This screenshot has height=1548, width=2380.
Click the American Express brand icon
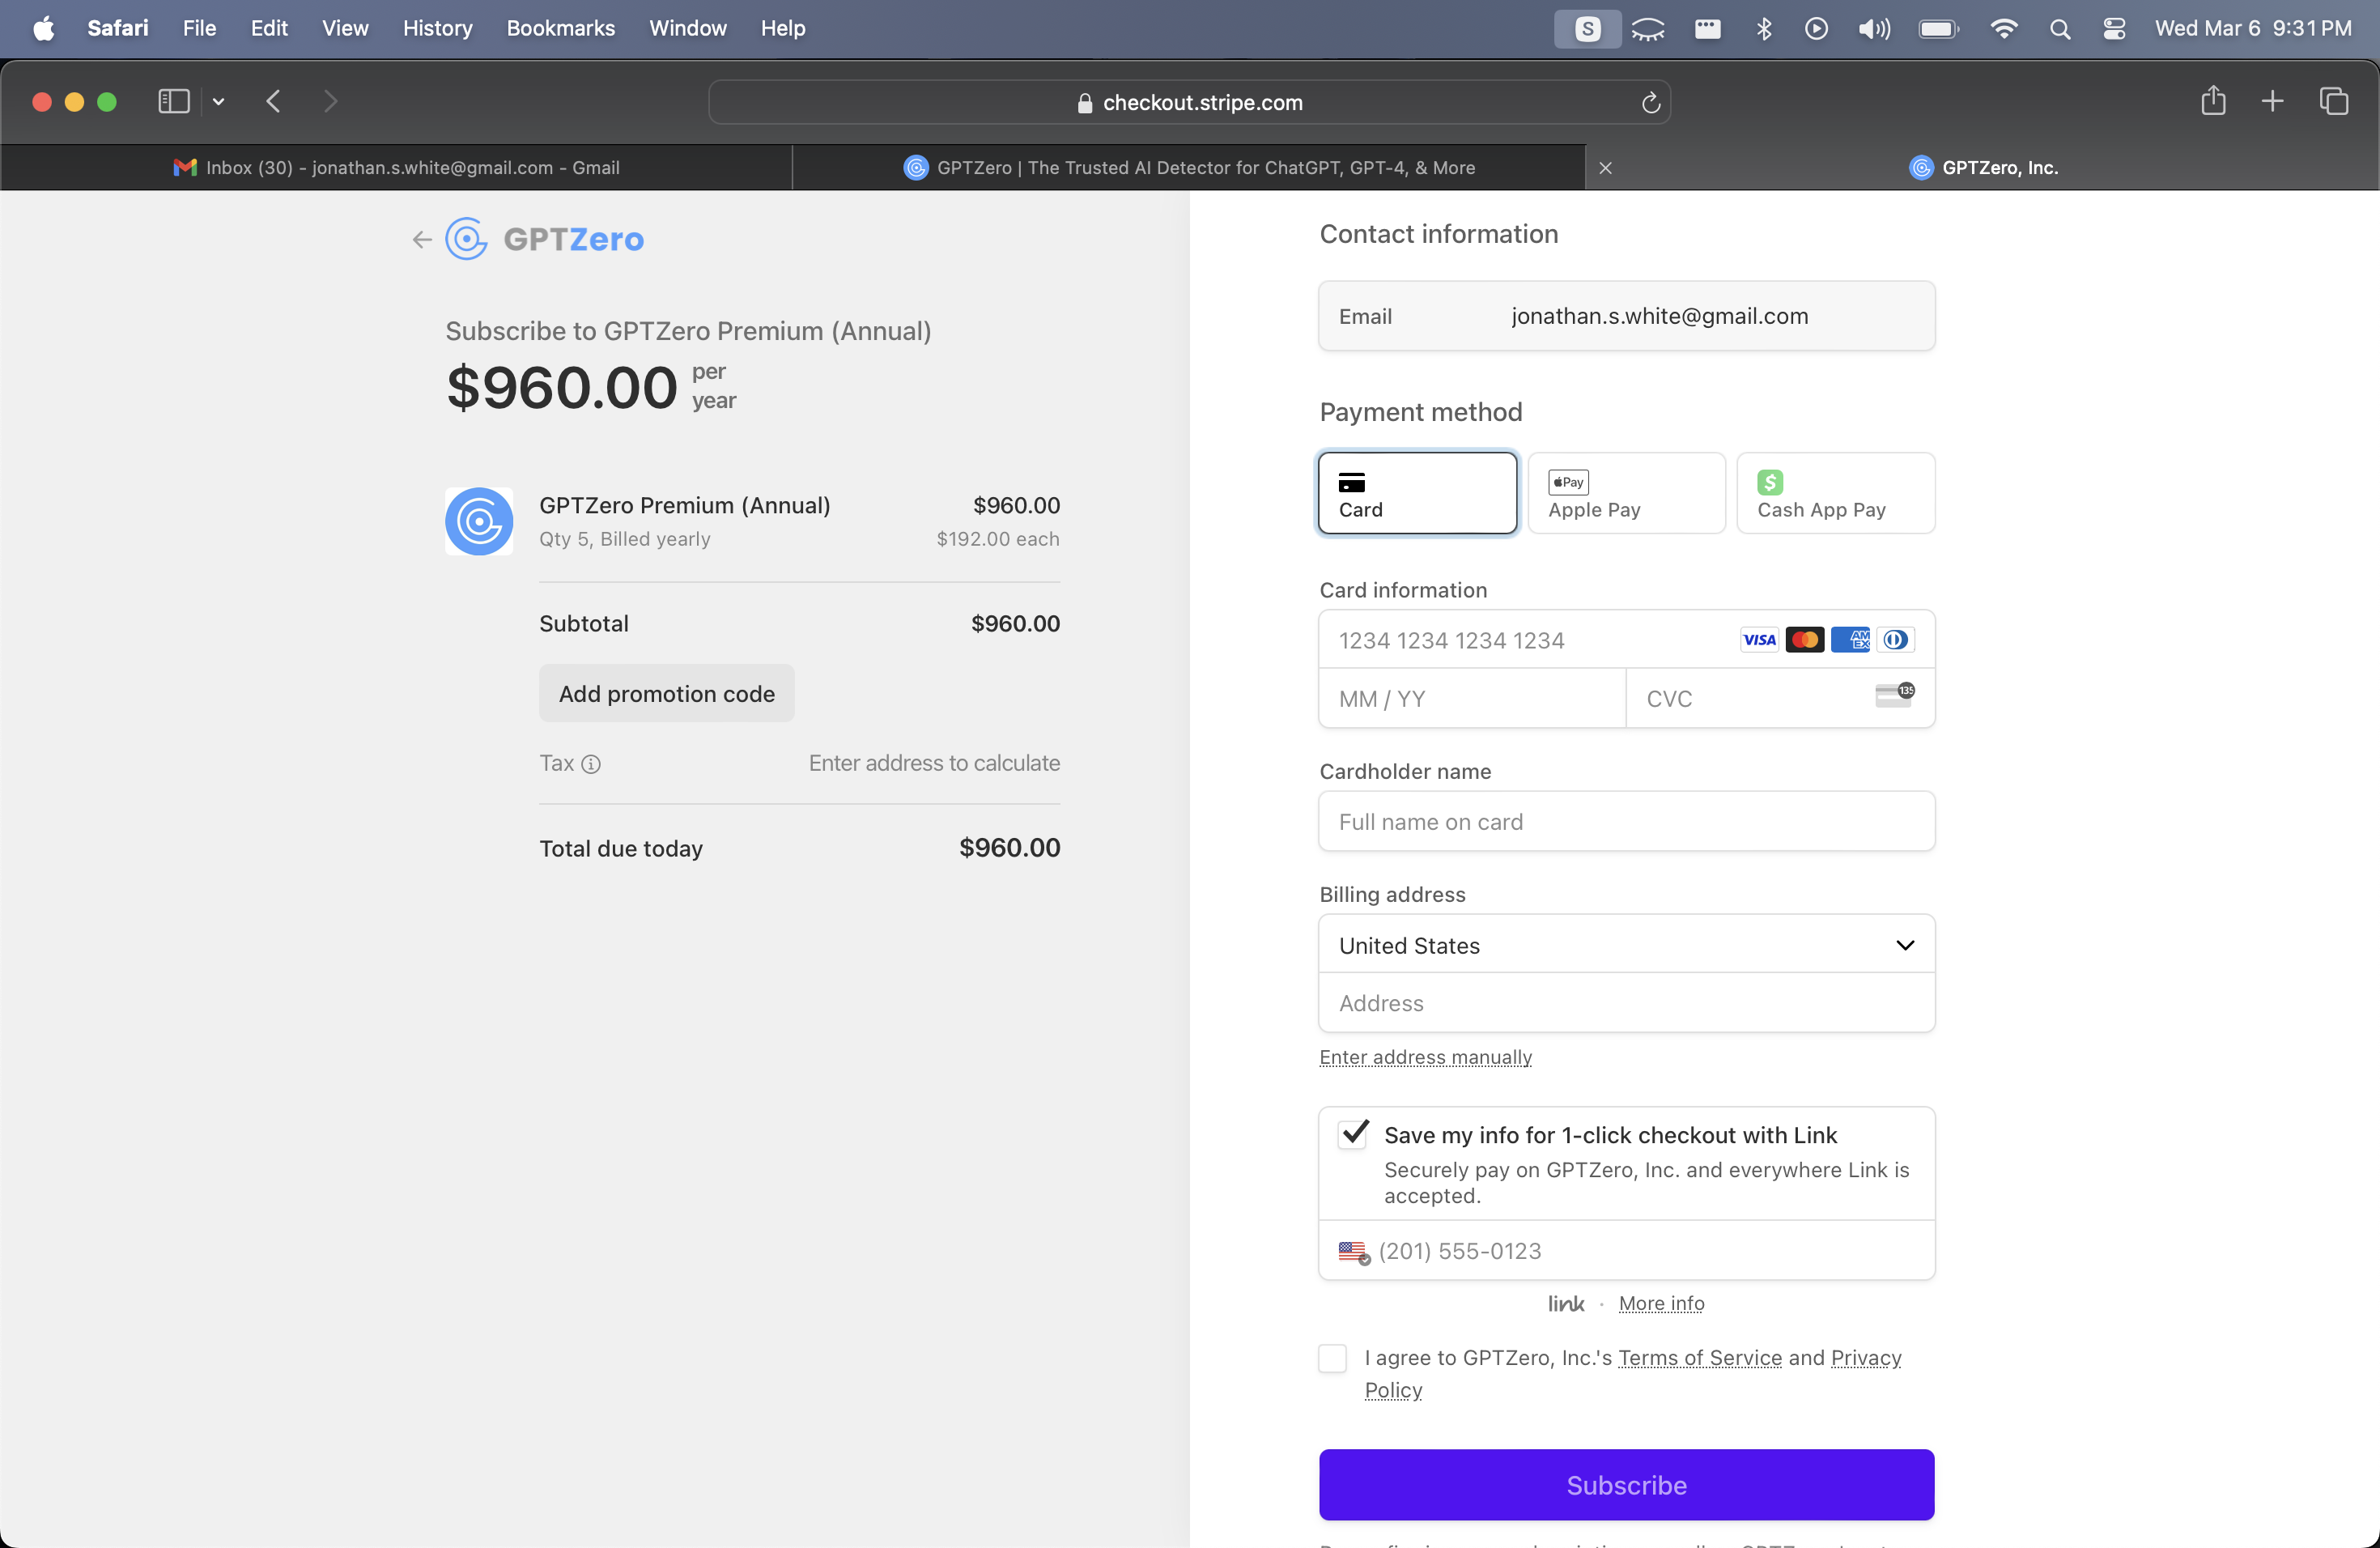[x=1850, y=640]
